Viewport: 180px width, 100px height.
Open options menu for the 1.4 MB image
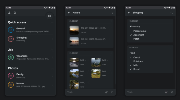point(110,28)
